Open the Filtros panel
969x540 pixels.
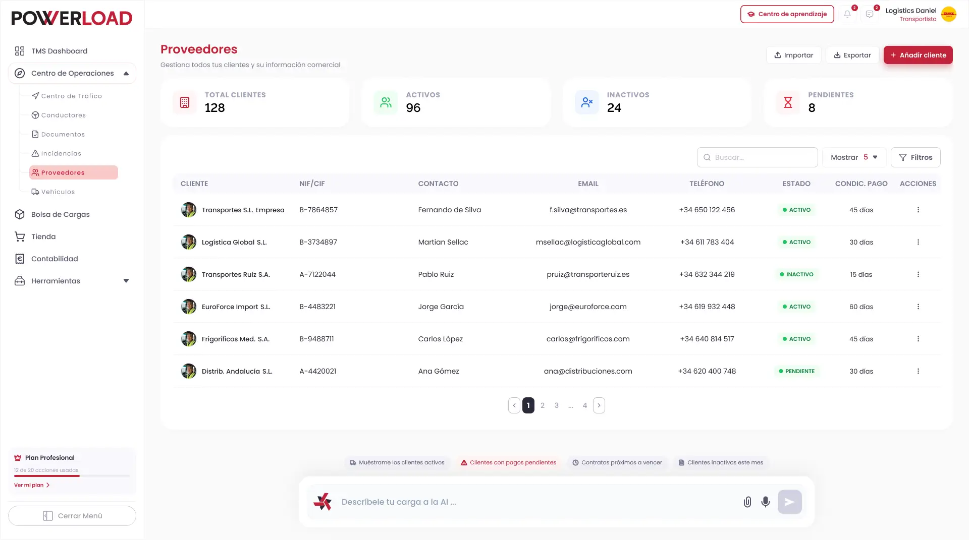click(916, 157)
